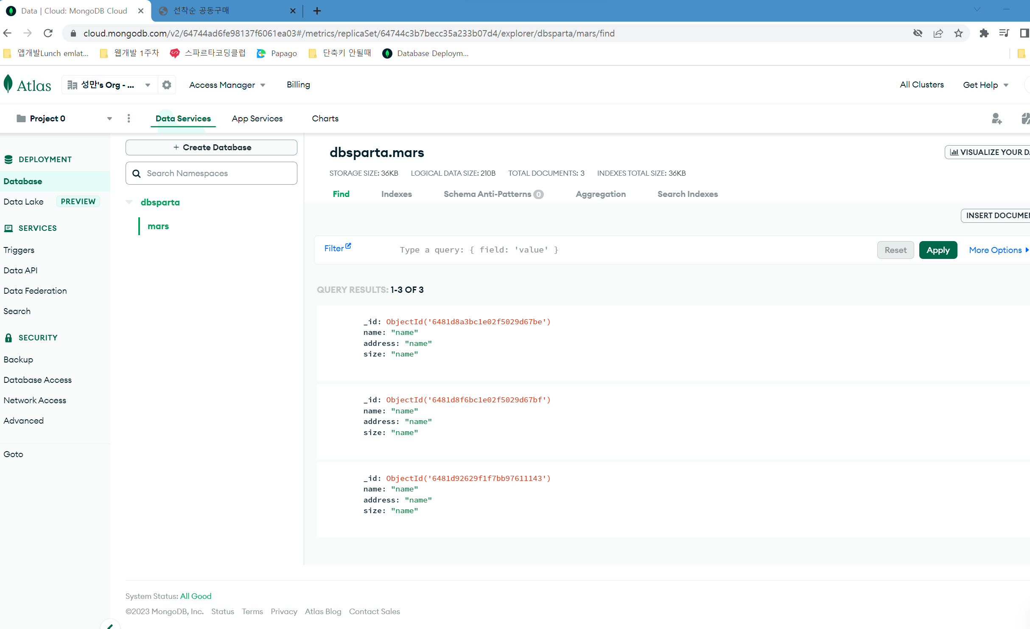
Task: Expand More Options for the query
Action: 998,250
